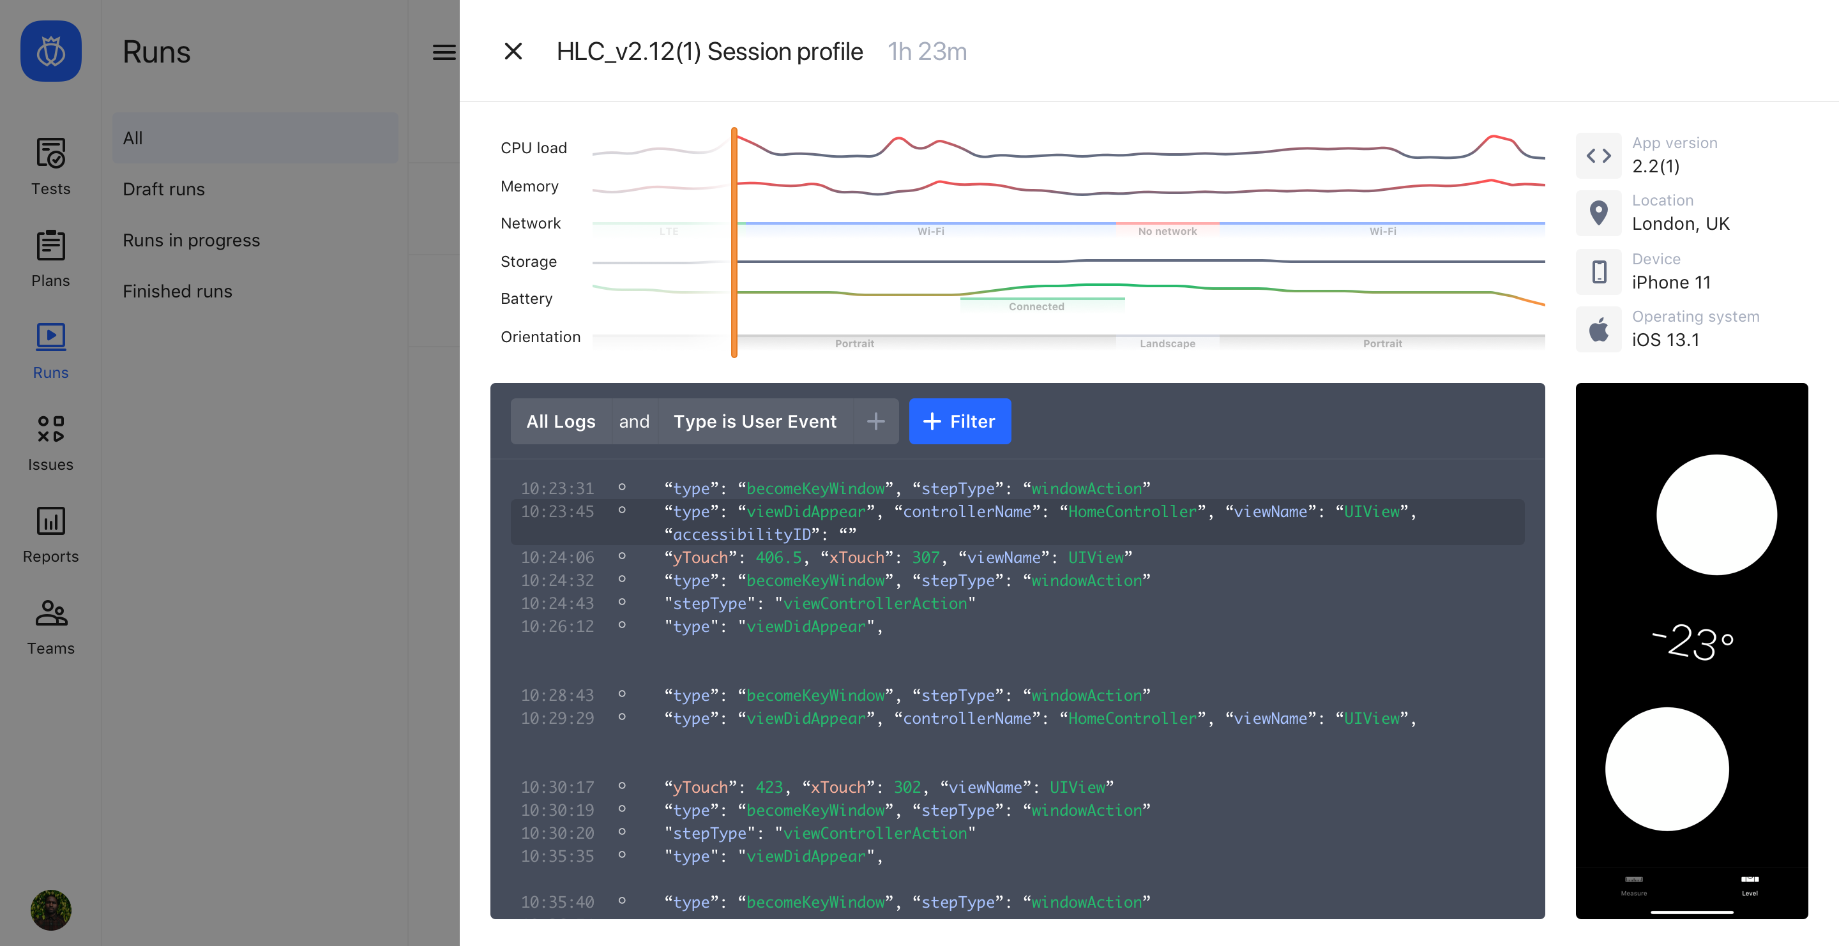1839x946 pixels.
Task: Click the blue app logo
Action: click(50, 51)
